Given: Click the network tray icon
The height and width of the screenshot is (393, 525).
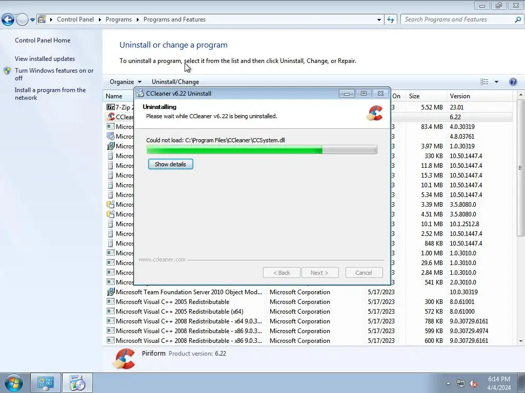Looking at the screenshot, I should click(461, 384).
